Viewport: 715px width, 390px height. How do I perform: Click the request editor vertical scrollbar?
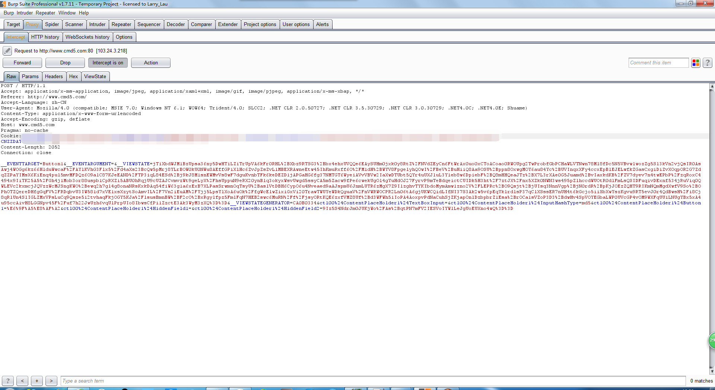tap(712, 228)
